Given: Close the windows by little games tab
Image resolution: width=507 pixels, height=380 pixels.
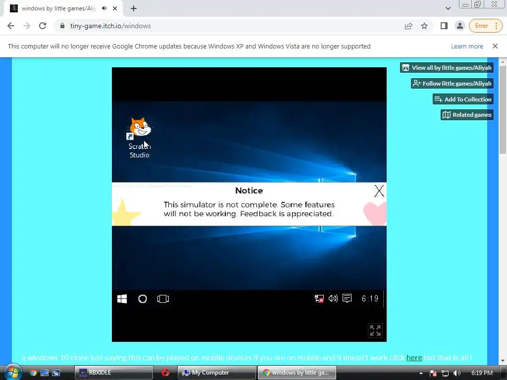Looking at the screenshot, I should click(x=115, y=8).
